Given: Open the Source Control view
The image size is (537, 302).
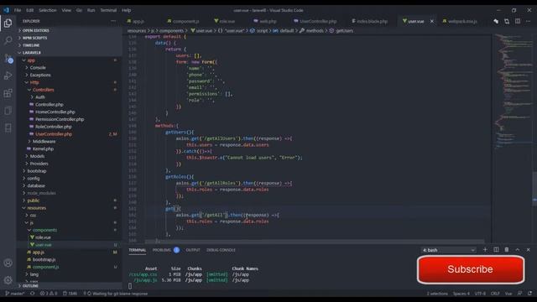Looking at the screenshot, I should [8, 58].
